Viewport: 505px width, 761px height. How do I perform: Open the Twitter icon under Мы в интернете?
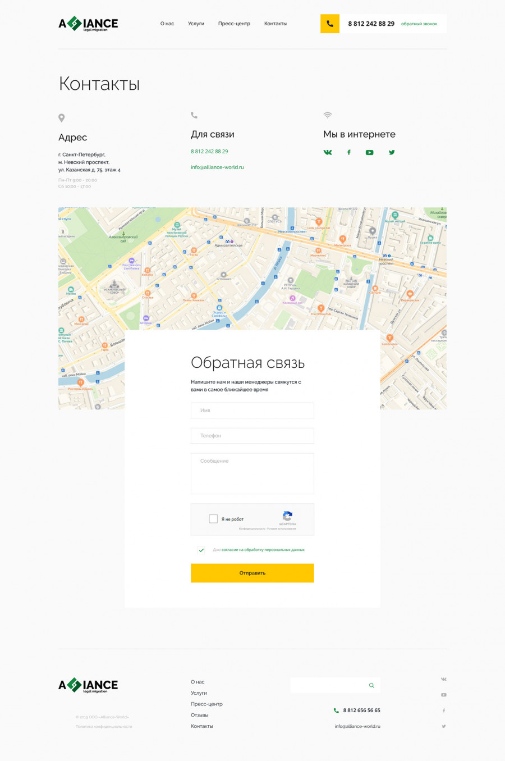point(392,152)
